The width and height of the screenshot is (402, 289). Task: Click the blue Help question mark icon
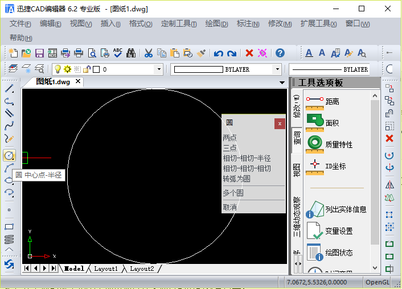click(280, 53)
